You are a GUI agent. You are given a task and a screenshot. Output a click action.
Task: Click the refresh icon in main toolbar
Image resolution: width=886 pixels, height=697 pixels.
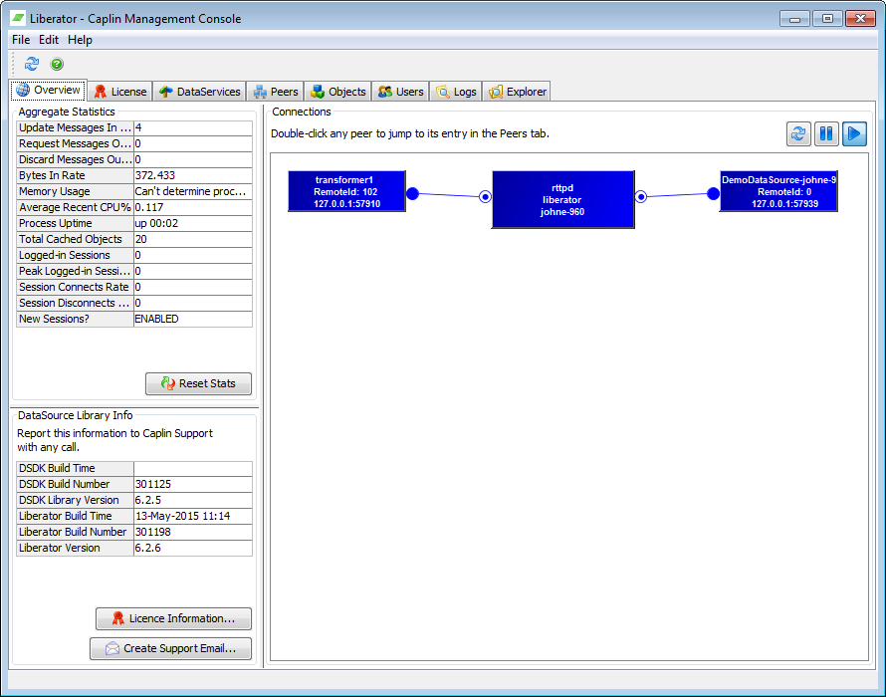click(x=32, y=64)
